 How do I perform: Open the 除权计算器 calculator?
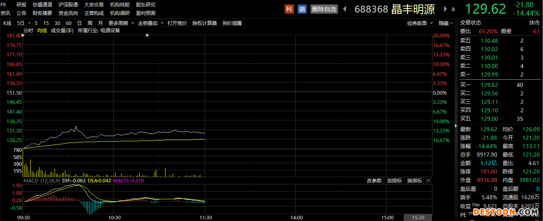point(205,23)
